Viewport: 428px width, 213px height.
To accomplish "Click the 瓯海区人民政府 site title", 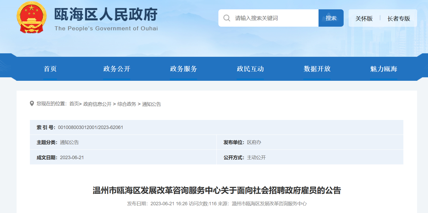I will (x=106, y=15).
